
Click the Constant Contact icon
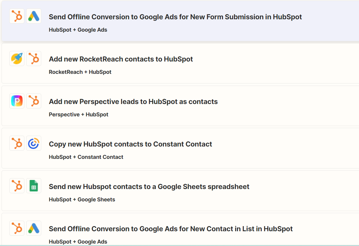coord(34,143)
